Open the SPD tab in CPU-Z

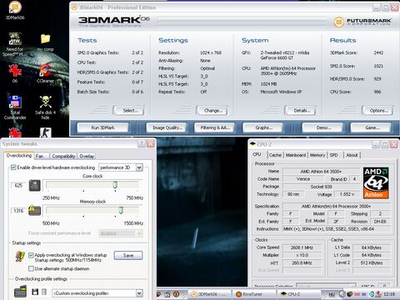pyautogui.click(x=333, y=155)
